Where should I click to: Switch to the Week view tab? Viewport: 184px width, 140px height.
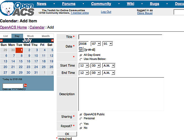click(x=30, y=36)
